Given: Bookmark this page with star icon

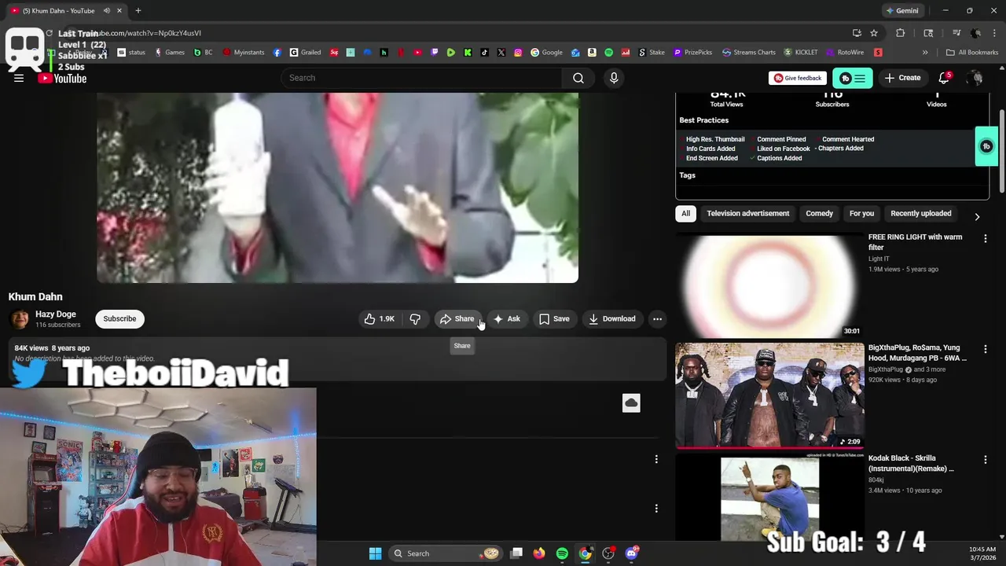Looking at the screenshot, I should [x=874, y=33].
